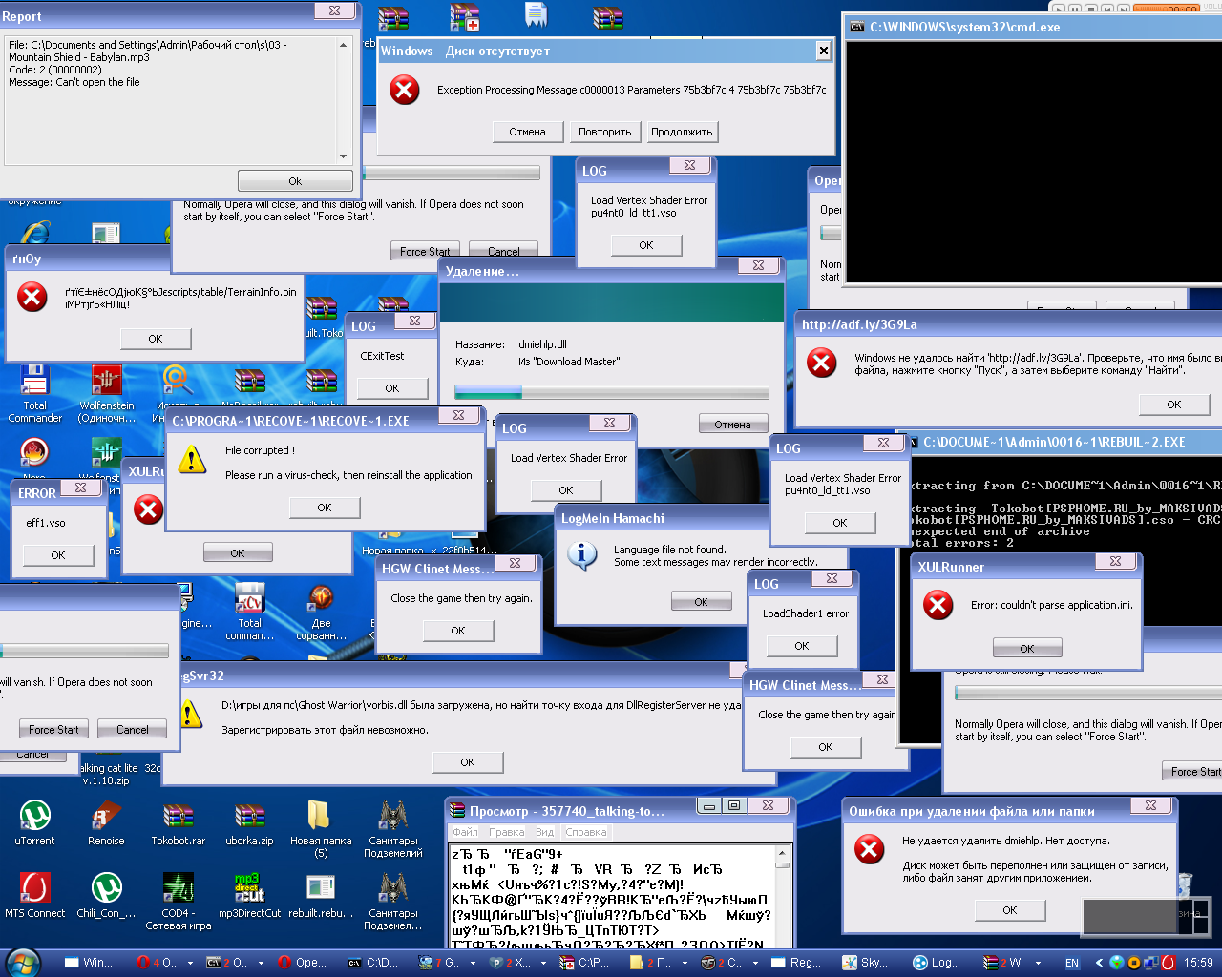Viewport: 1222px width, 977px height.
Task: Open Правка menu in Просмотр window
Action: [x=507, y=832]
